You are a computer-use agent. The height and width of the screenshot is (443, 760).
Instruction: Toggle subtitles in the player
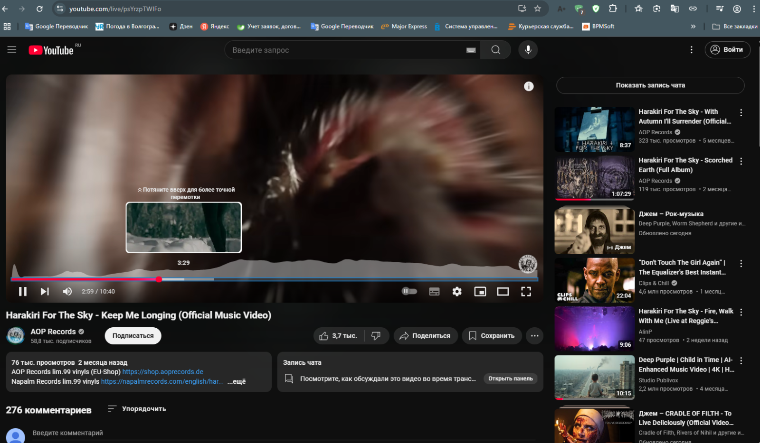click(434, 291)
